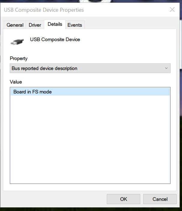Expand the Property dropdown chevron arrow
The height and width of the screenshot is (211, 182).
coord(166,68)
